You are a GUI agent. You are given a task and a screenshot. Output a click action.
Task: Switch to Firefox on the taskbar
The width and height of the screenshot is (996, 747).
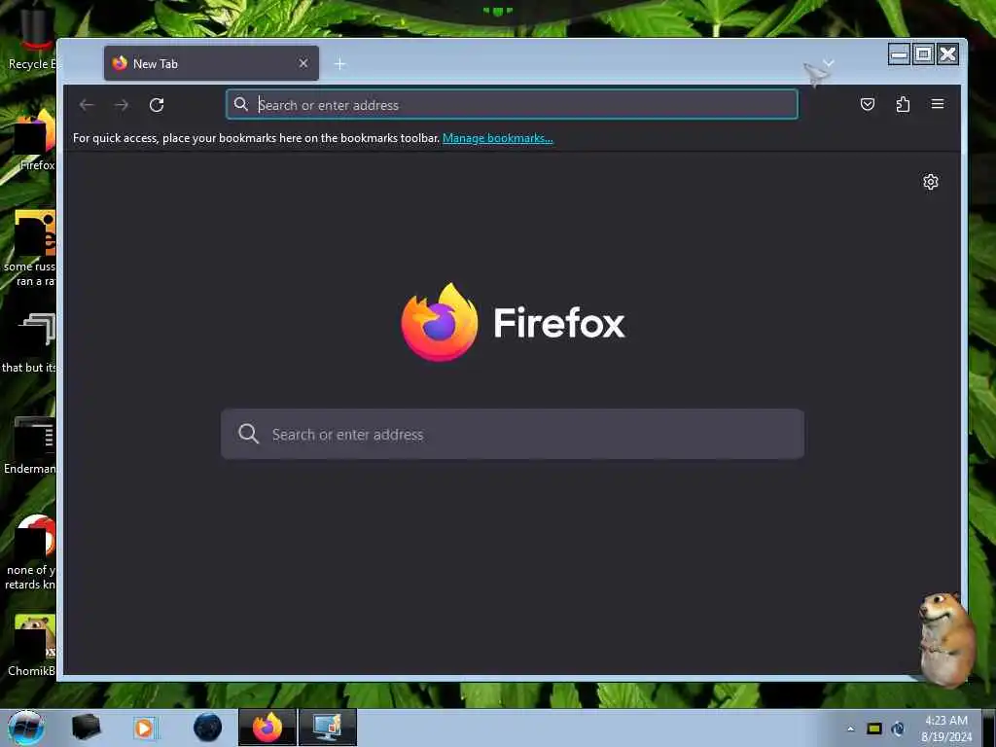click(267, 728)
